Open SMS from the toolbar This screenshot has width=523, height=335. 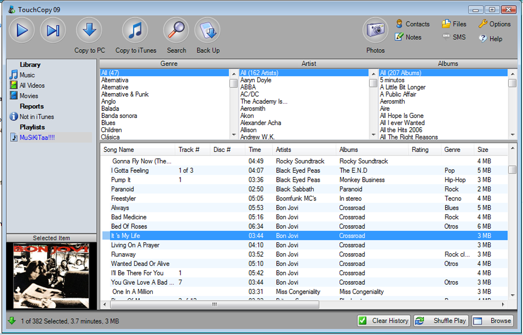click(454, 37)
